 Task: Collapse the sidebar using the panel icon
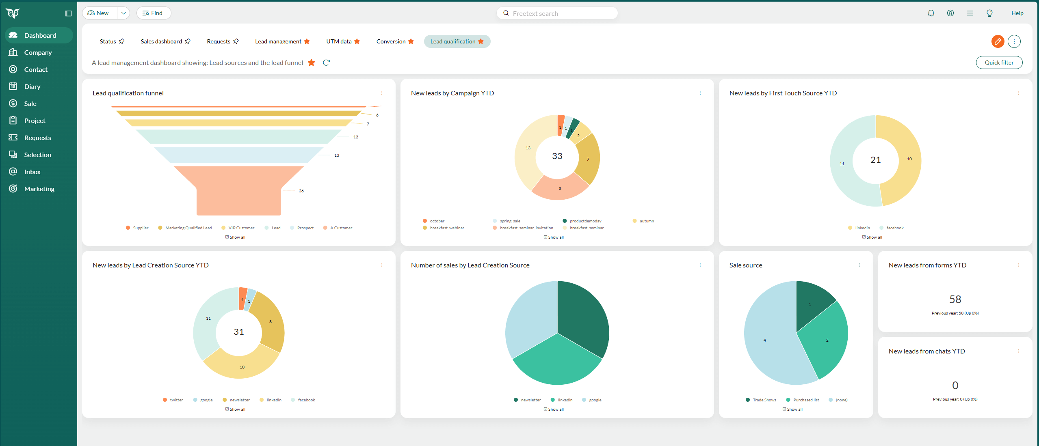[68, 13]
